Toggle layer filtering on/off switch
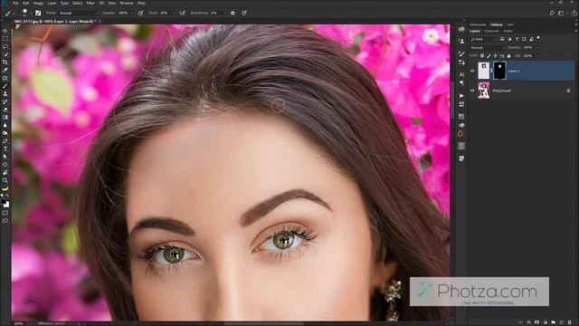Viewport: 579px width, 326px height. point(538,37)
